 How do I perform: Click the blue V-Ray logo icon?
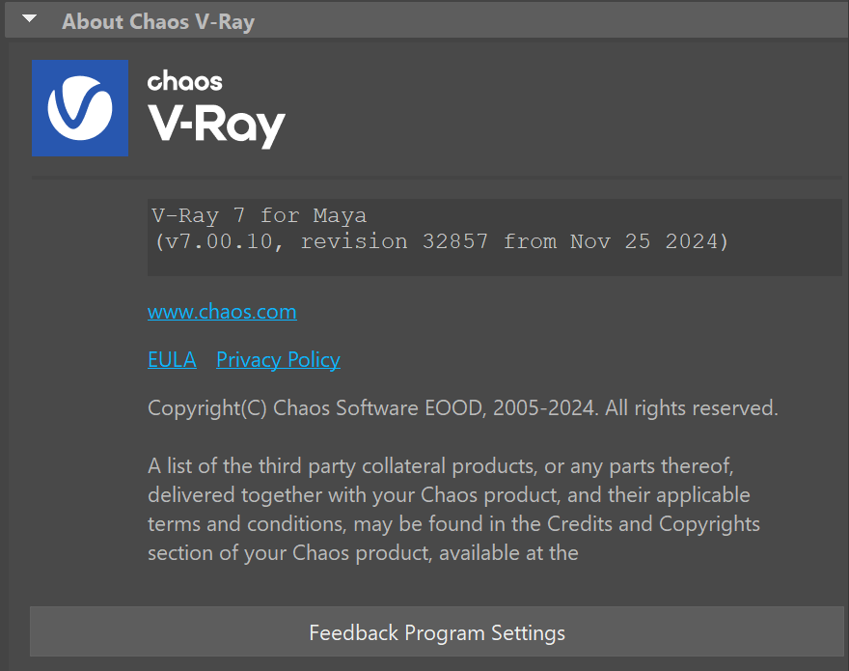pos(80,108)
